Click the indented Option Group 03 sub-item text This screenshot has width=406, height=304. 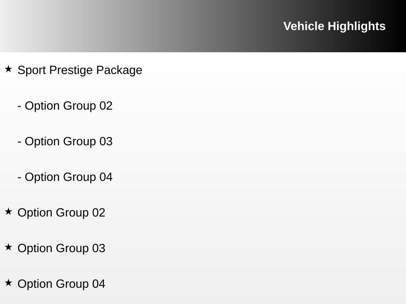click(69, 141)
